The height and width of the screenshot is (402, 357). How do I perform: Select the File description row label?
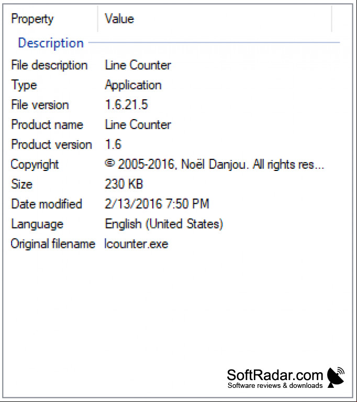49,65
